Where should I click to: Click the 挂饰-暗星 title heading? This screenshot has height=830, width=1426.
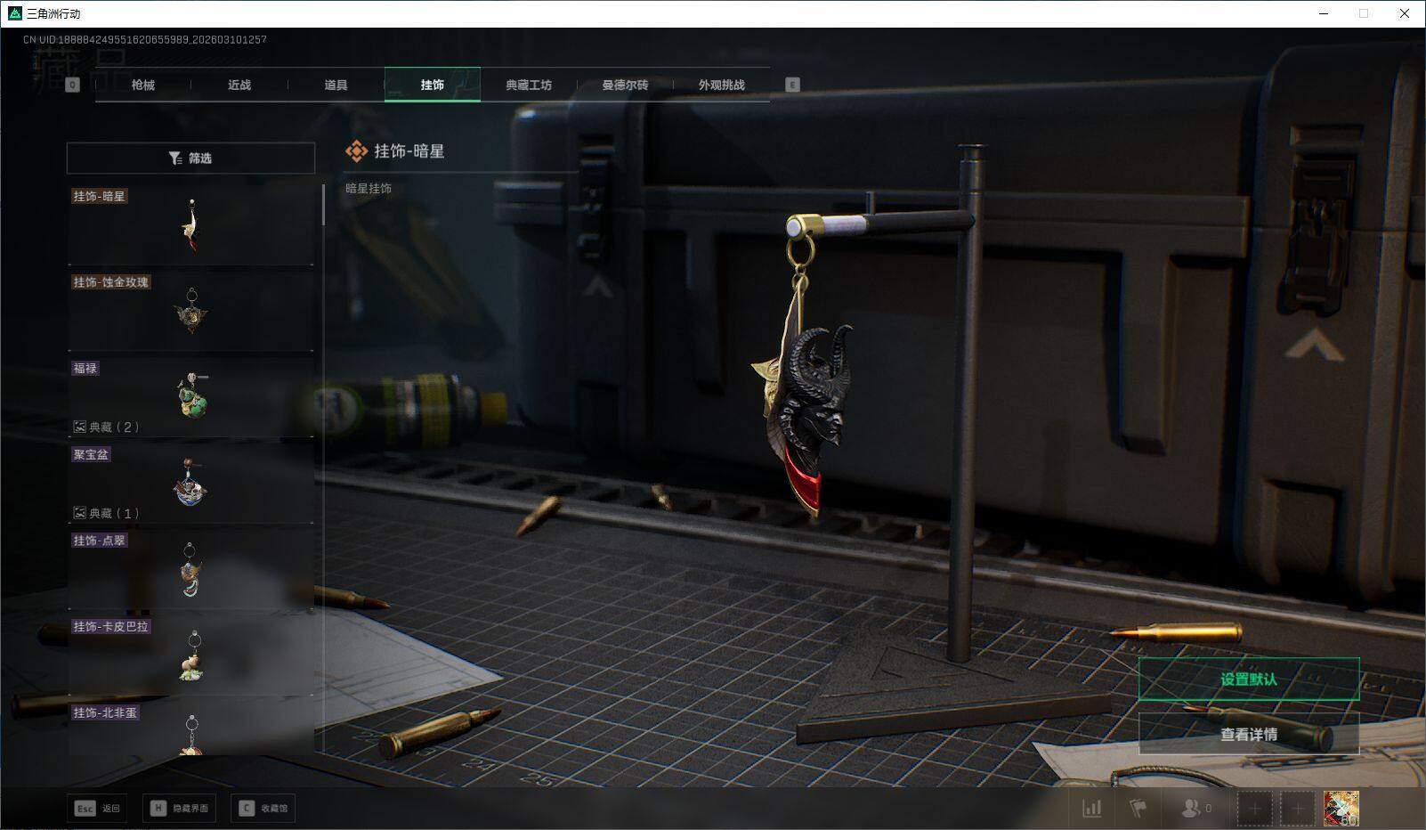409,151
